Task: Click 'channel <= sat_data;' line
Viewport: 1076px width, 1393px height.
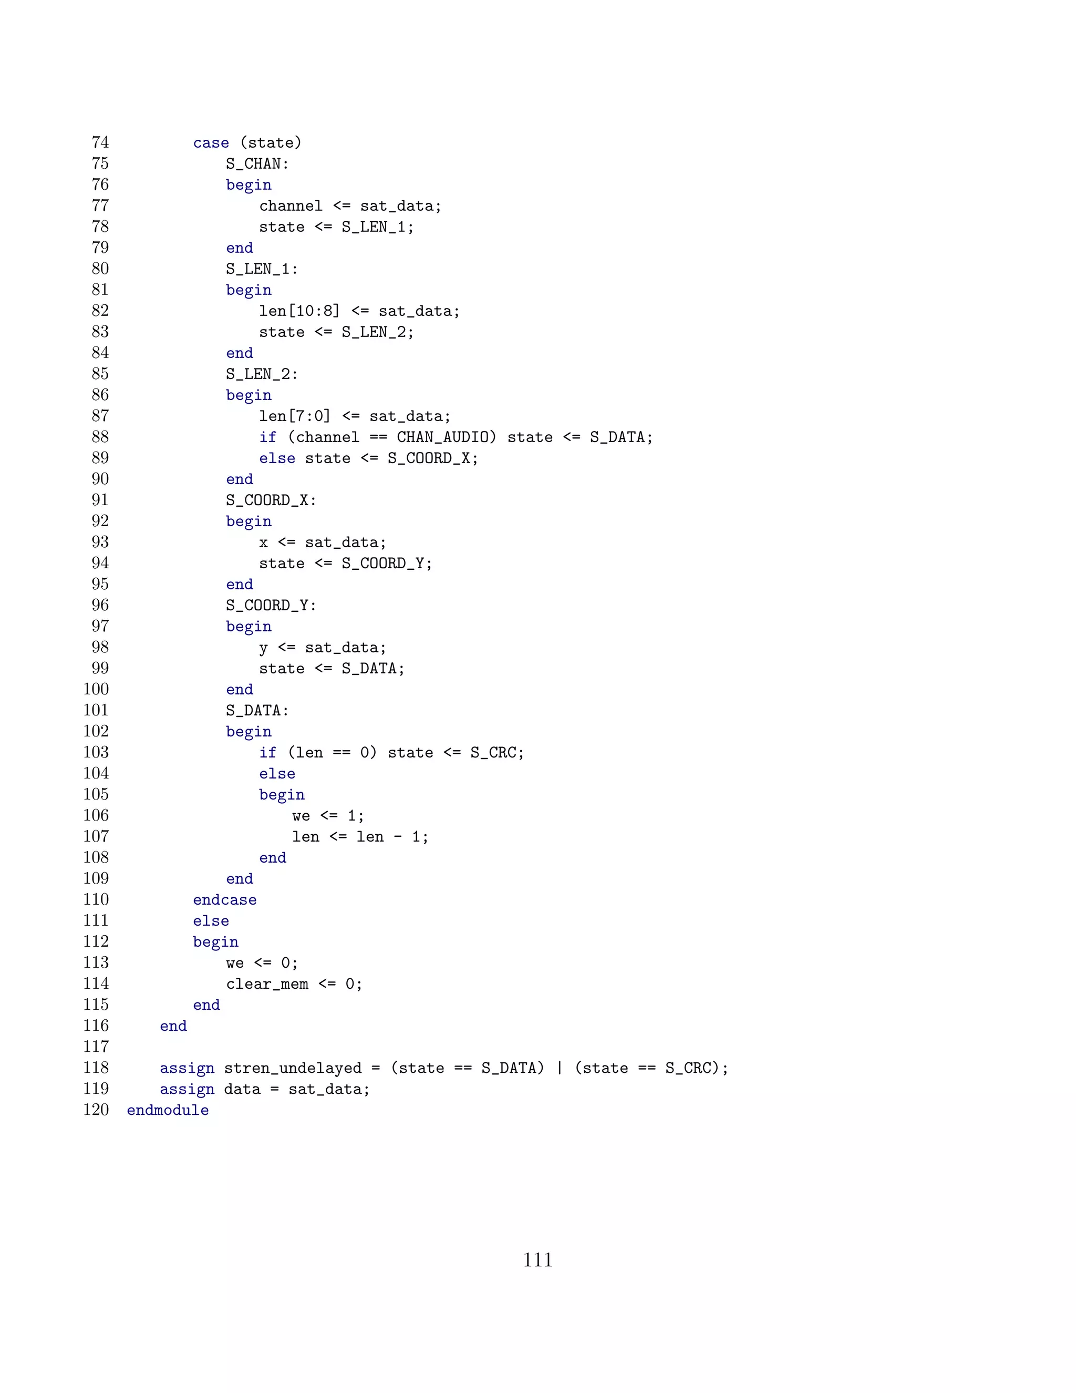Action: pyautogui.click(x=350, y=206)
